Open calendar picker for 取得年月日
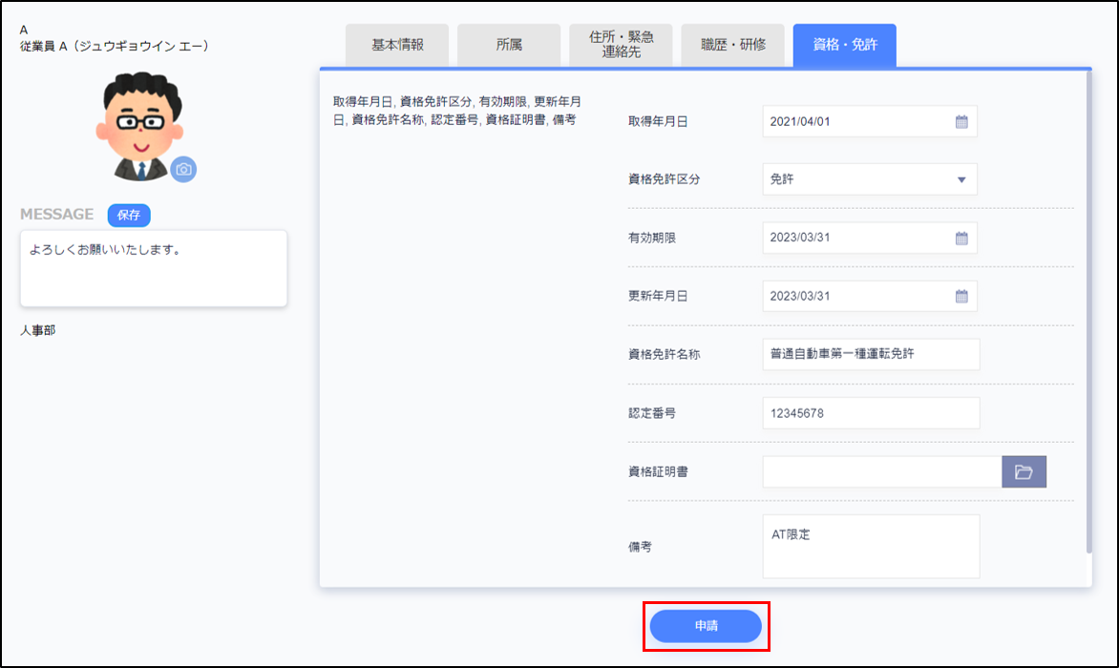The image size is (1119, 668). (x=961, y=121)
